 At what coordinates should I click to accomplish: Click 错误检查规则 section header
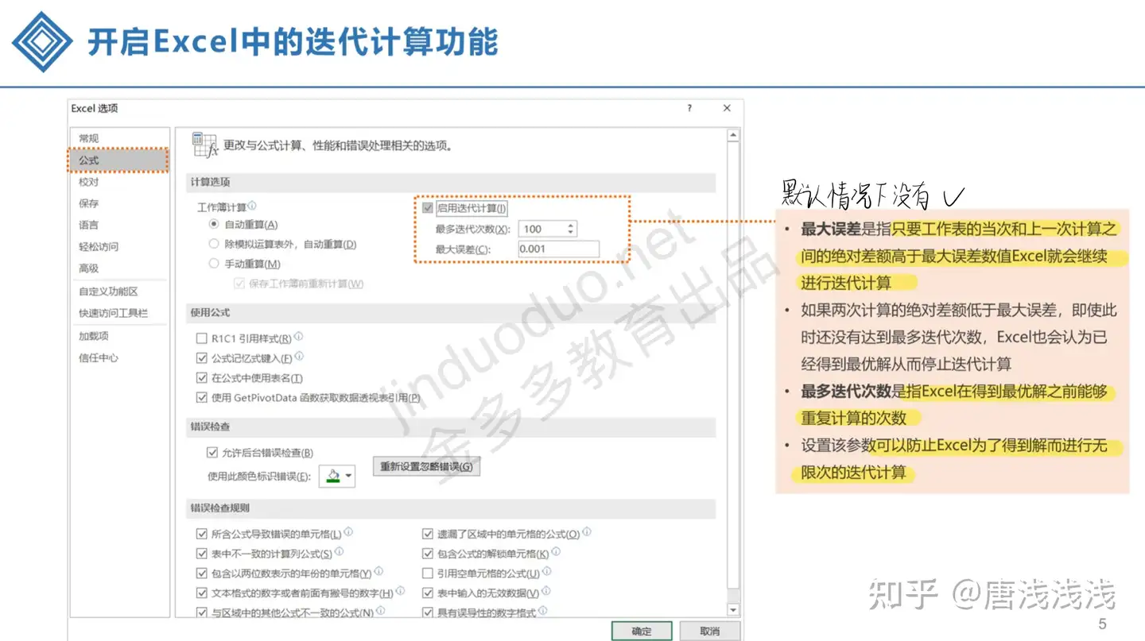(x=452, y=508)
